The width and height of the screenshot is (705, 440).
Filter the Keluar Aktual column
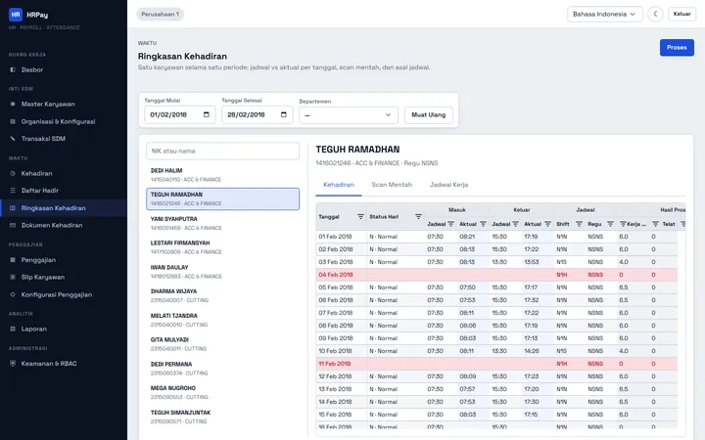(547, 224)
